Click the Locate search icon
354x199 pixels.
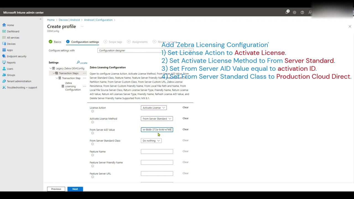tap(78, 62)
